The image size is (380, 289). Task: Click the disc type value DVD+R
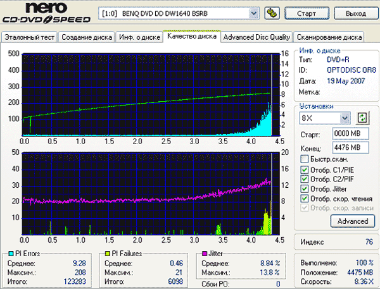[338, 59]
